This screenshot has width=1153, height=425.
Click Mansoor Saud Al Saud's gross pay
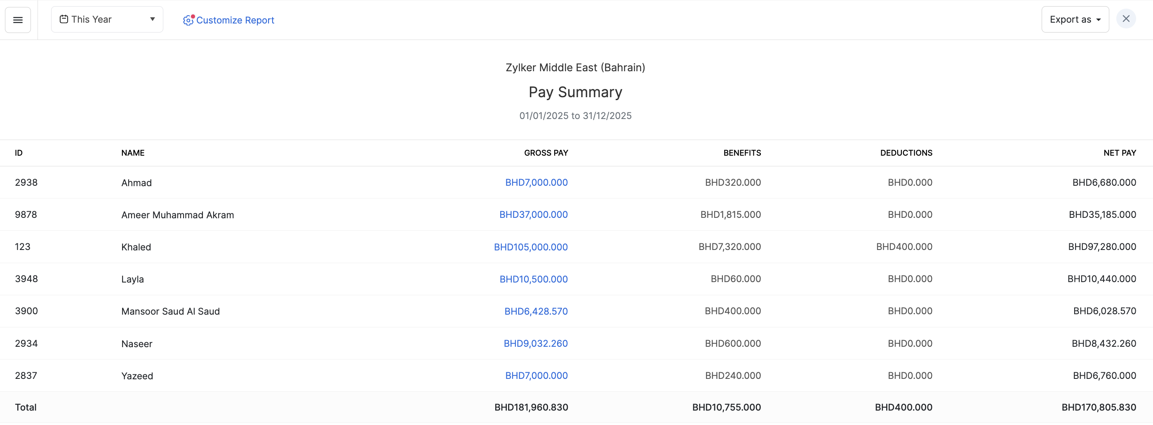coord(536,311)
